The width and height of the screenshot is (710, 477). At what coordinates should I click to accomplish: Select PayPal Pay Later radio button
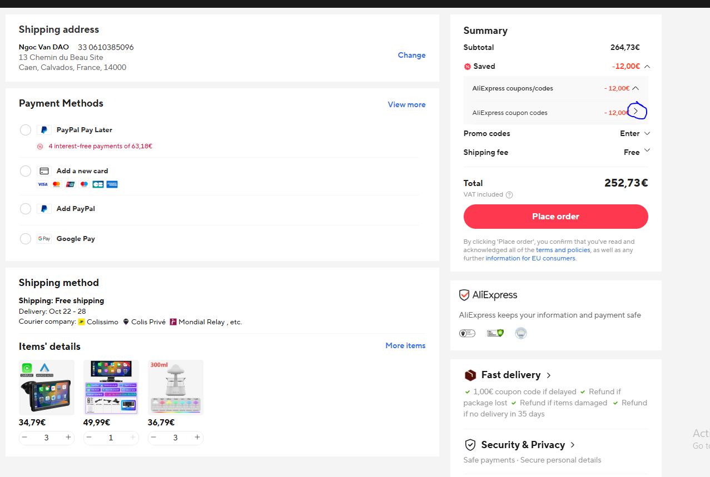coord(26,130)
